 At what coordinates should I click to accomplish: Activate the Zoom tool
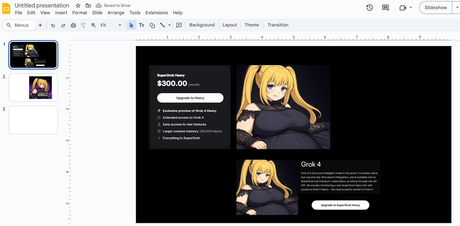click(x=93, y=25)
